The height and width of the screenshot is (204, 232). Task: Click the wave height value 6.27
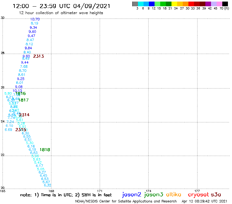pos(42,172)
